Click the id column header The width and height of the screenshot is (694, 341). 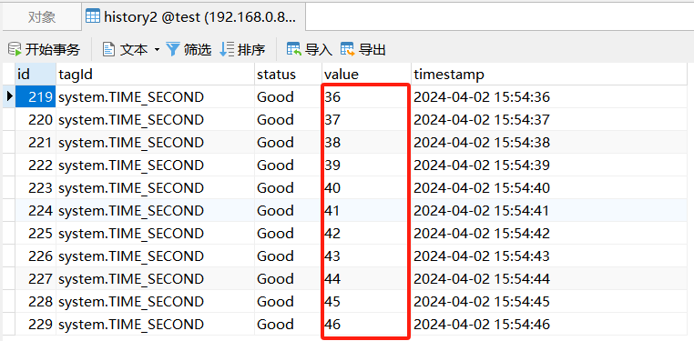pos(36,75)
